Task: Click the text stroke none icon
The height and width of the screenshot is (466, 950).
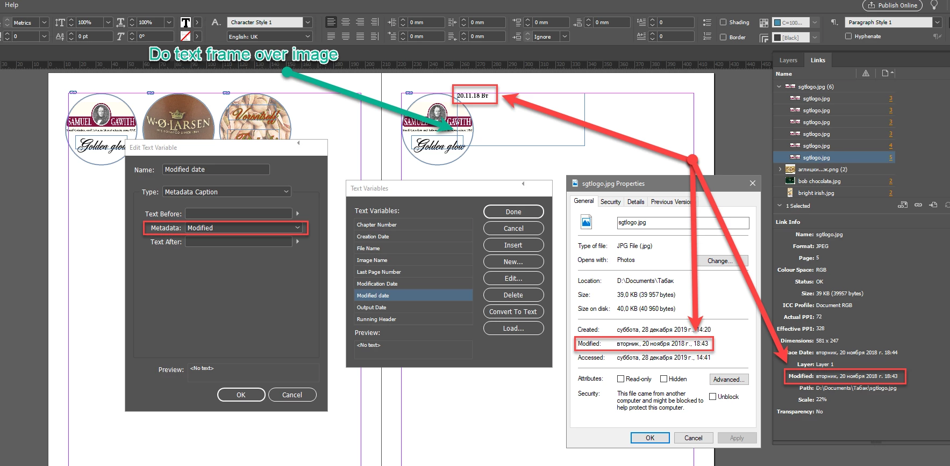Action: click(185, 37)
